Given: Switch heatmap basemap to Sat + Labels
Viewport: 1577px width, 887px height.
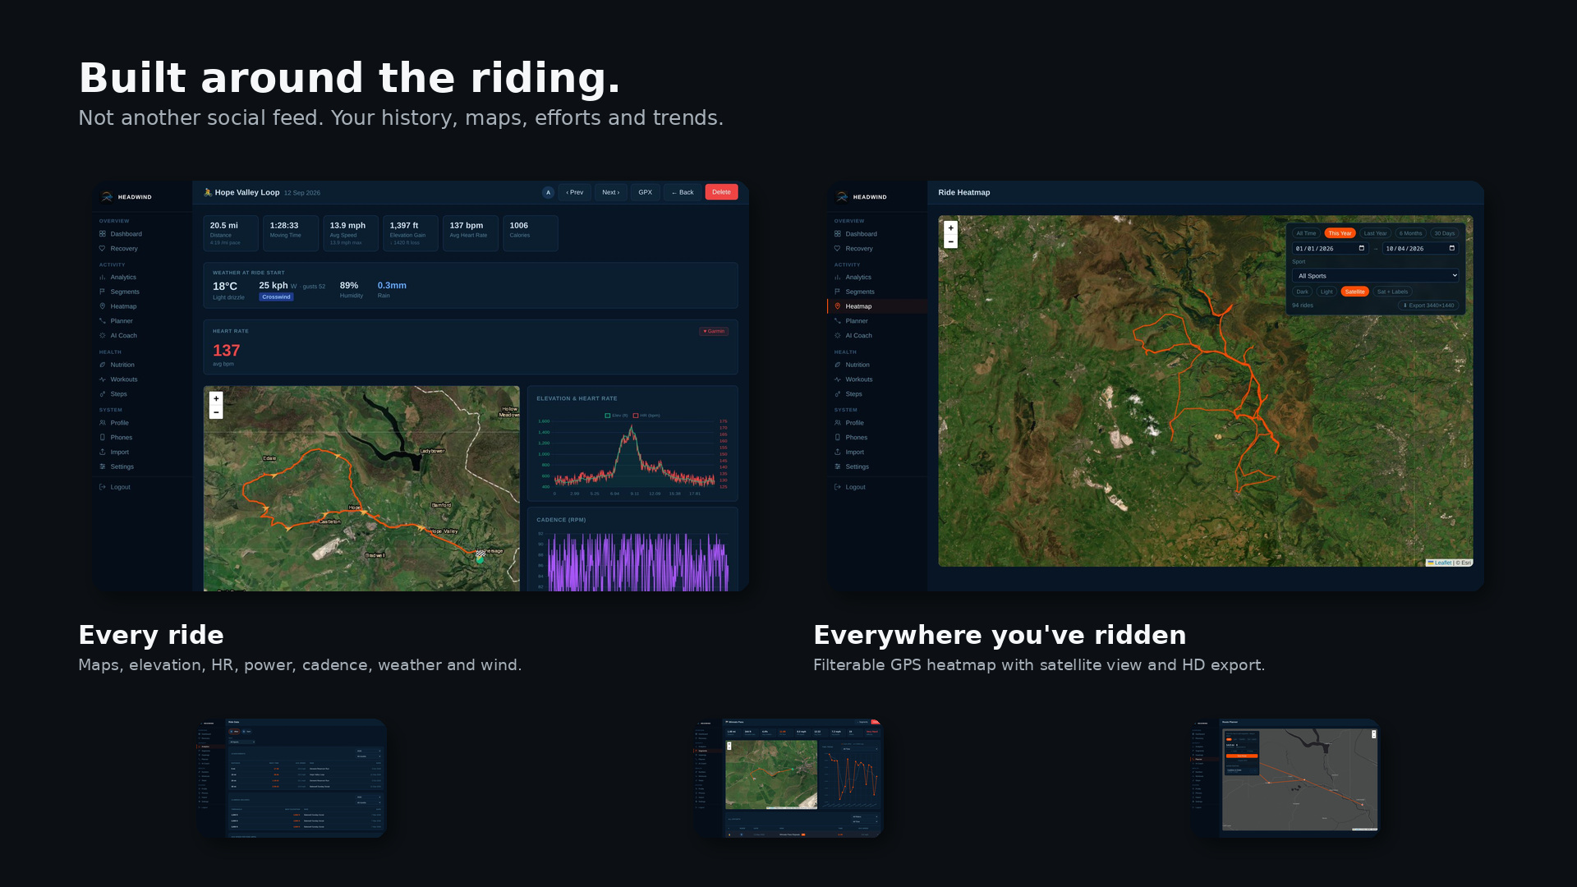Looking at the screenshot, I should (x=1392, y=292).
